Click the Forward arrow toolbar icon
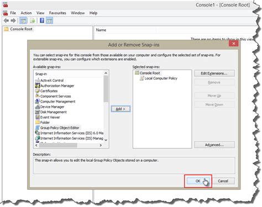This screenshot has width=262, height=207. coord(13,20)
